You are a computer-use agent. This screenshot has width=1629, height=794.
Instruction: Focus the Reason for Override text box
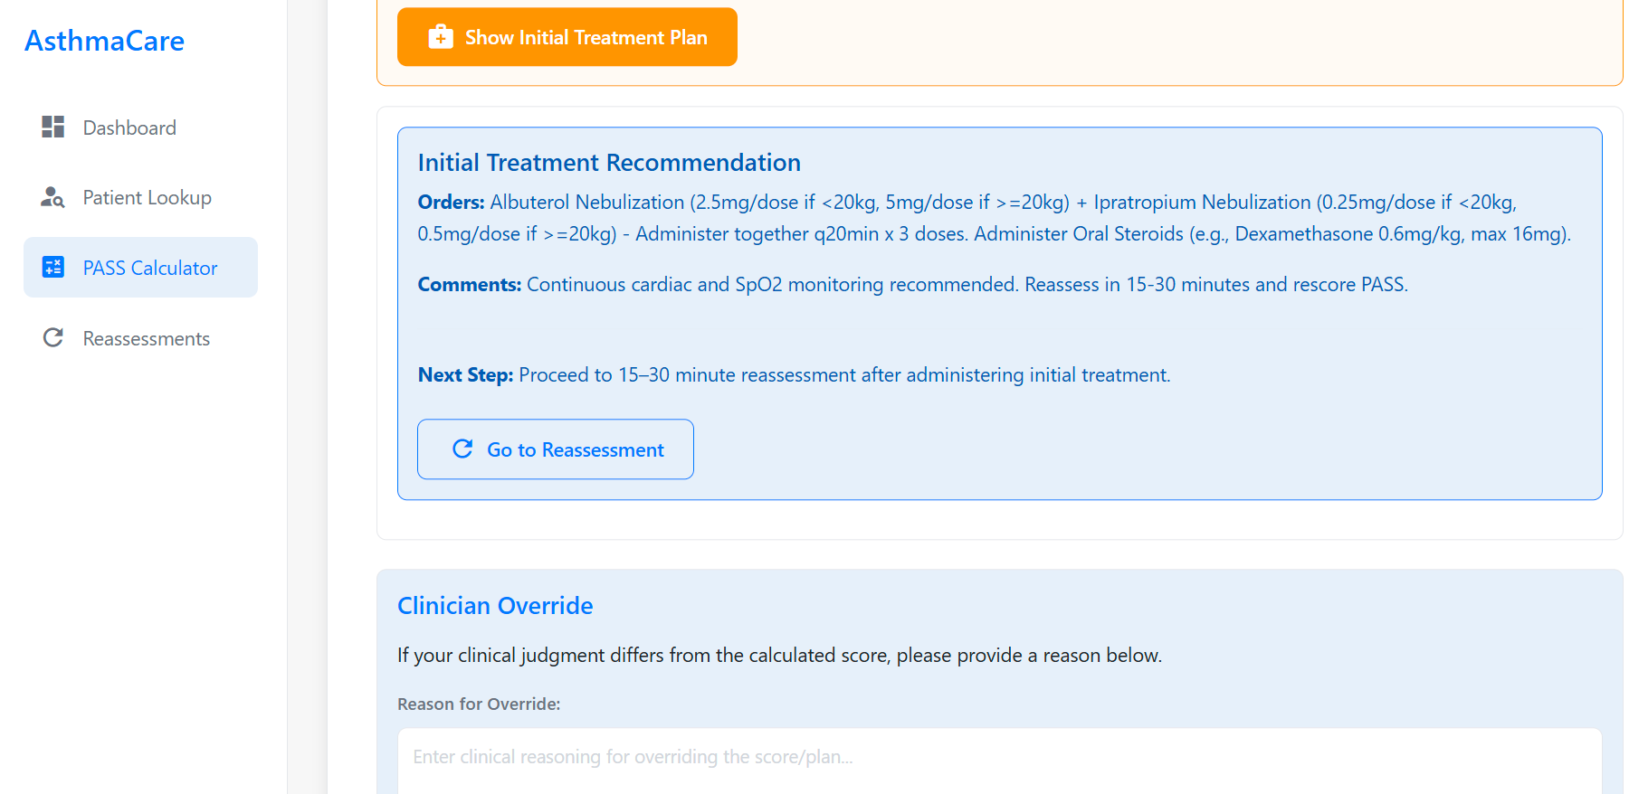814,758
